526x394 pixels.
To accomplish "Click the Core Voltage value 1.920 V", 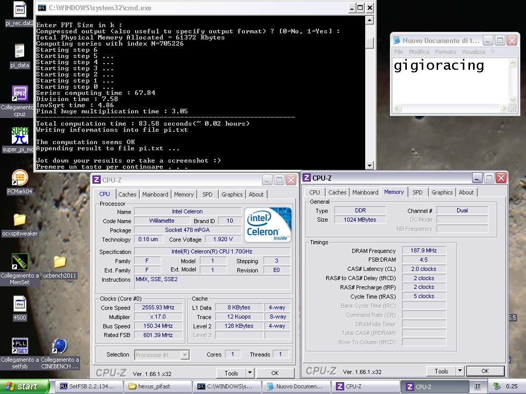I will point(223,239).
